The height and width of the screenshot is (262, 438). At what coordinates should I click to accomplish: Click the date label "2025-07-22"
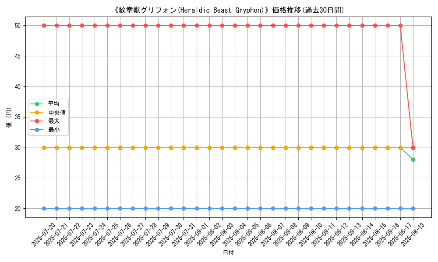(x=68, y=235)
